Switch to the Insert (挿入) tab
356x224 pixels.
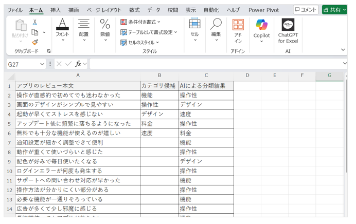click(x=56, y=10)
